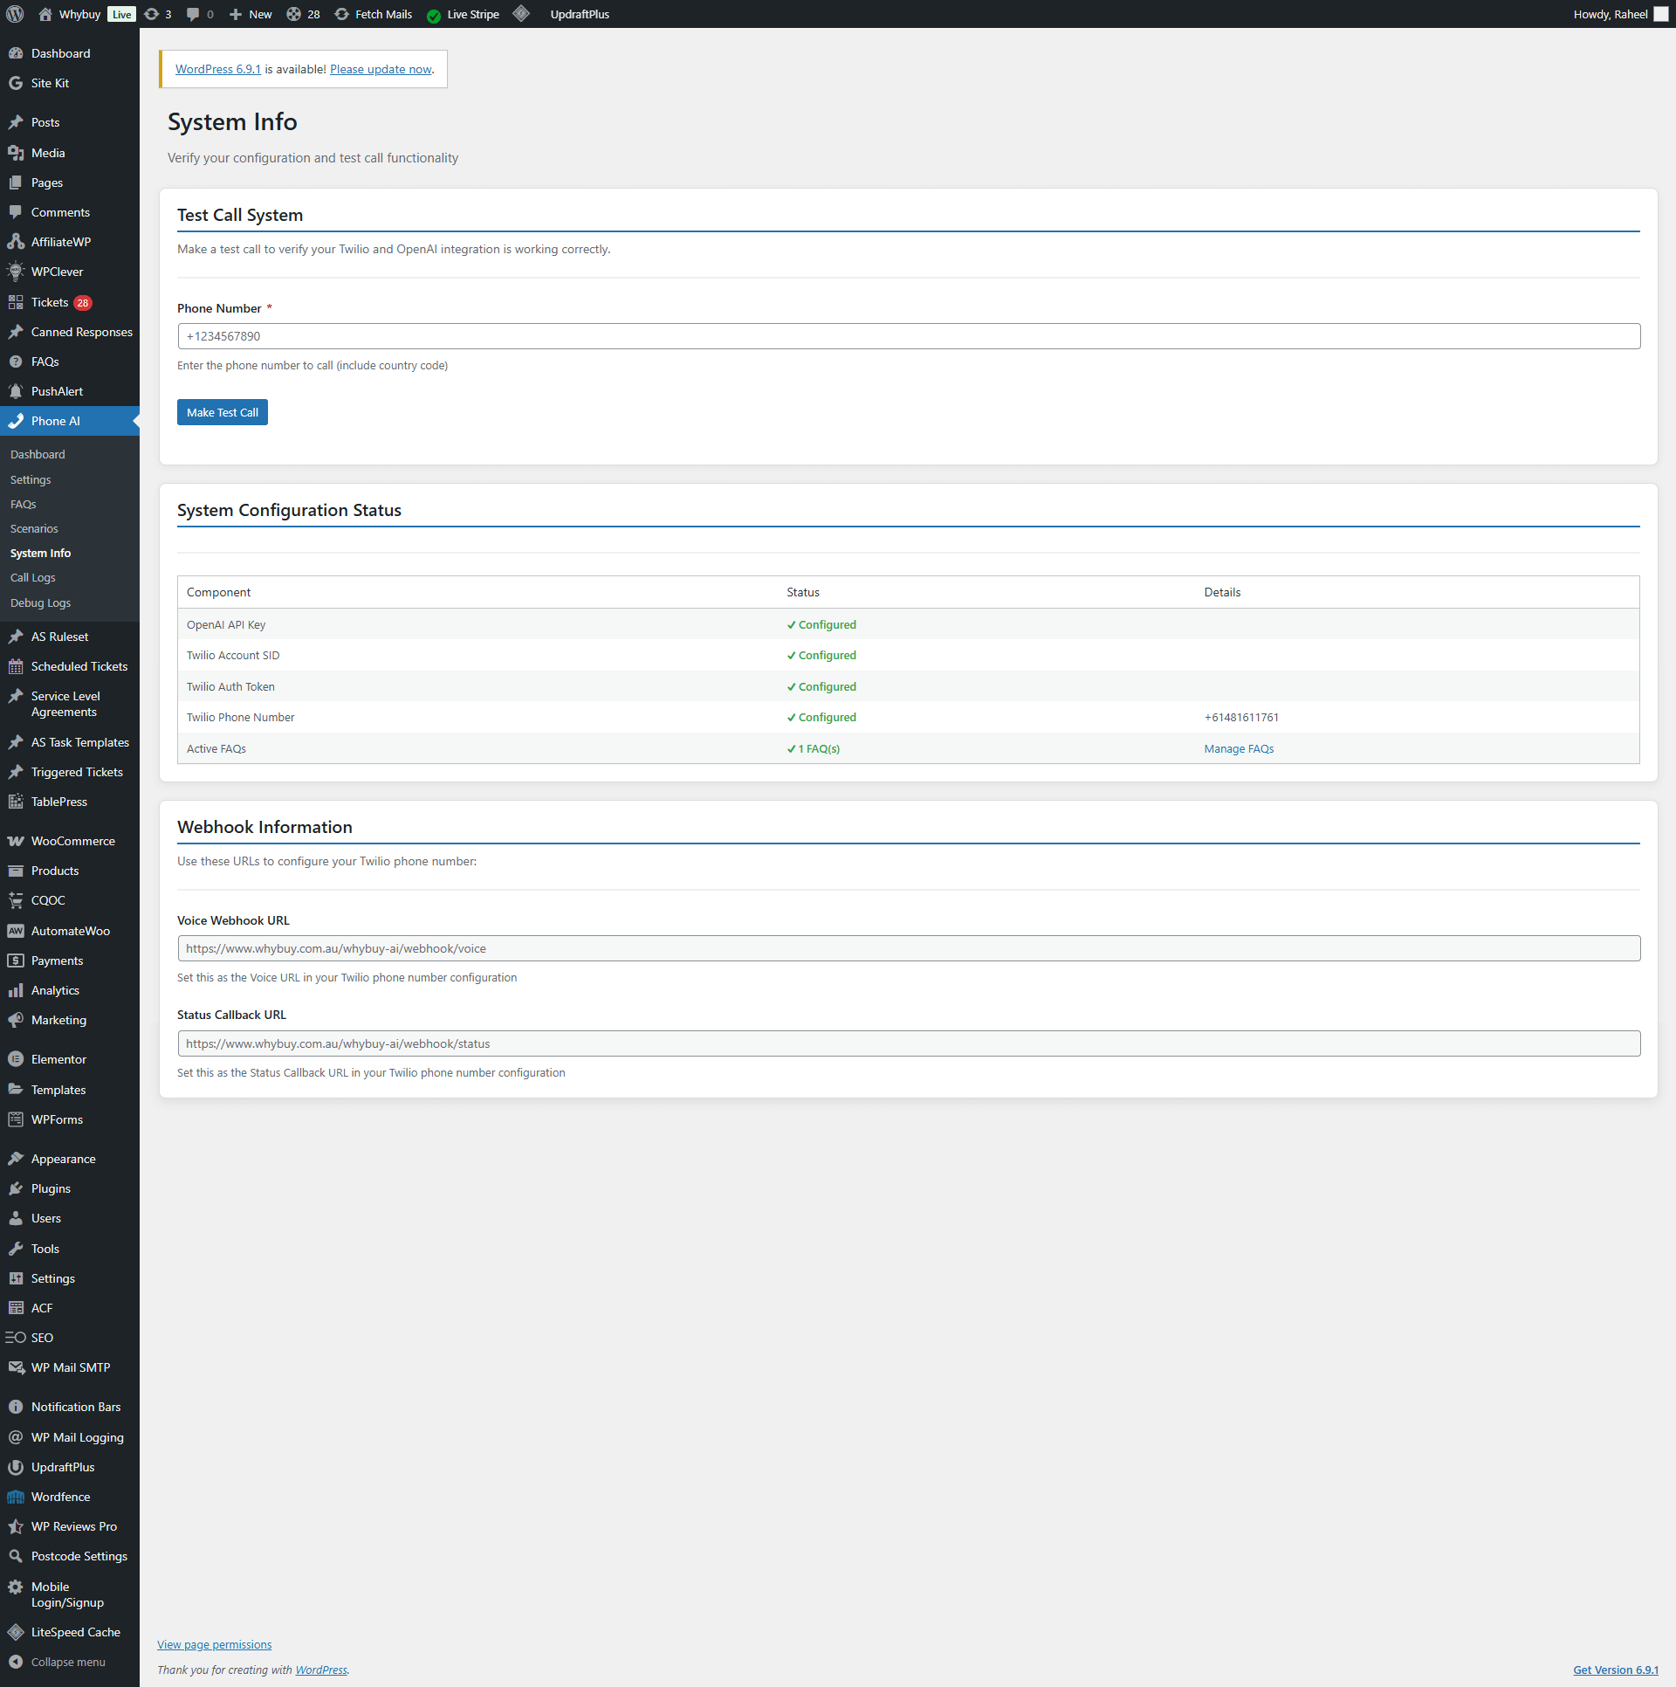The height and width of the screenshot is (1687, 1676).
Task: Click the LiteSpeed Cache icon in sidebar
Action: pos(16,1632)
